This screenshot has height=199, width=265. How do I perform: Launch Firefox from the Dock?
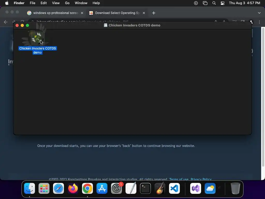click(73, 188)
